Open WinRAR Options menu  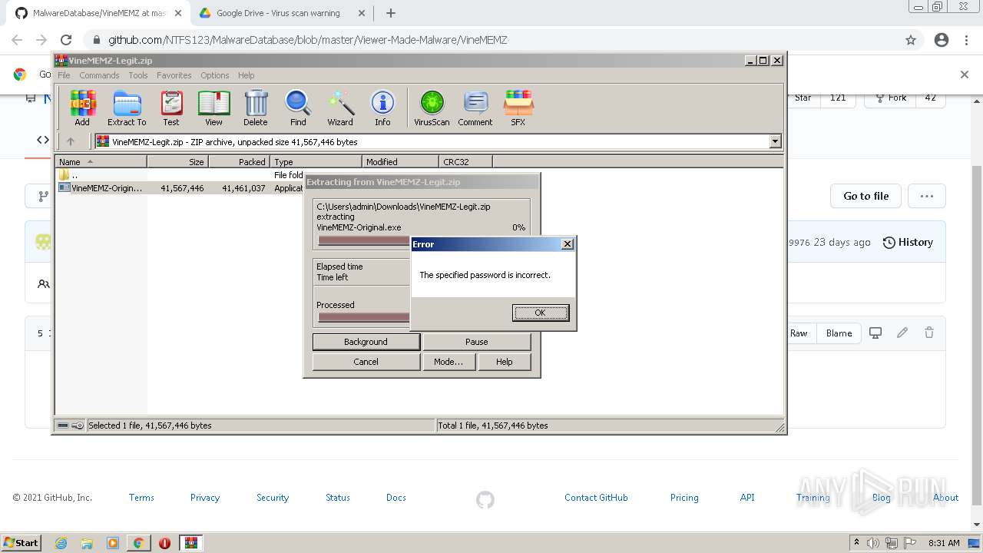tap(215, 75)
